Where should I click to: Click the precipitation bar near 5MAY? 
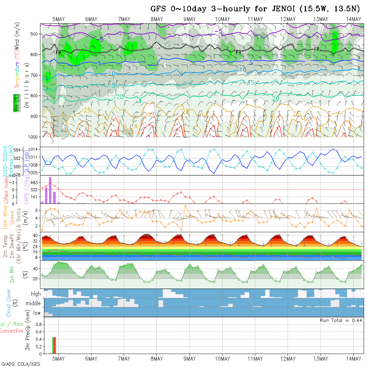pos(54,345)
